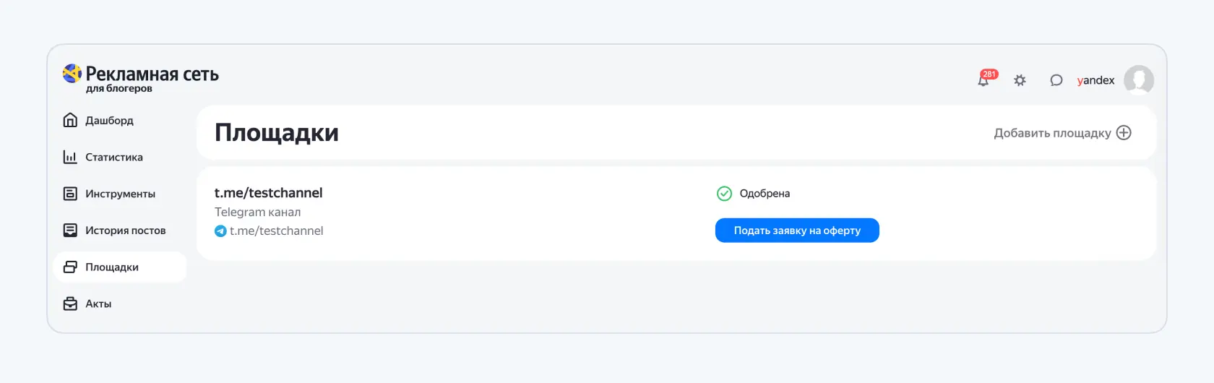Click the Добавить площадку link

1052,133
